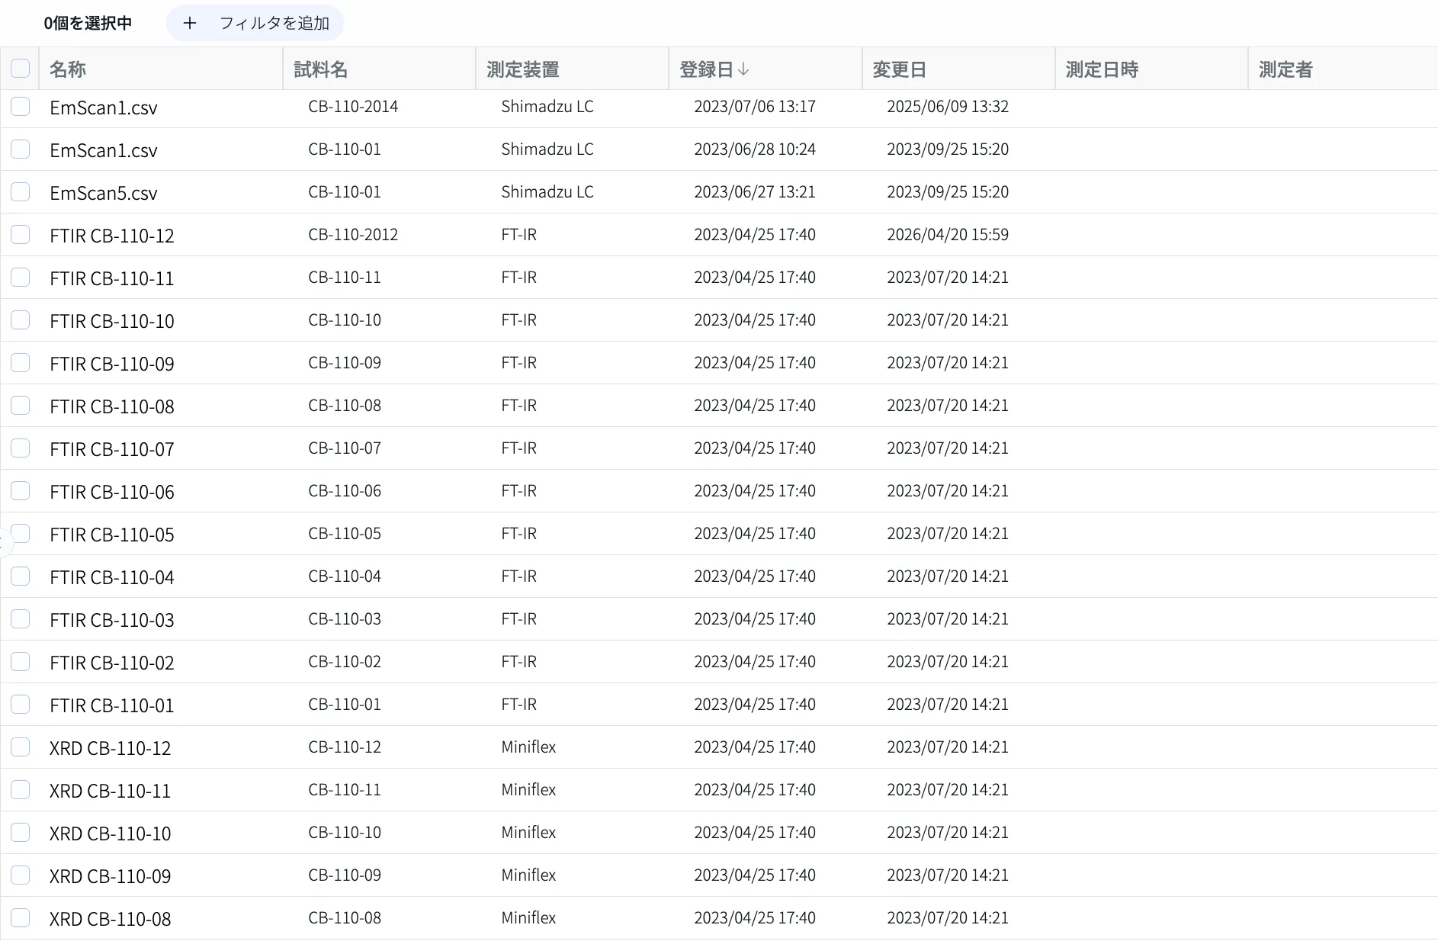The image size is (1438, 941).
Task: Open EmScan1.csv with sample CB-110-2014
Action: click(104, 108)
